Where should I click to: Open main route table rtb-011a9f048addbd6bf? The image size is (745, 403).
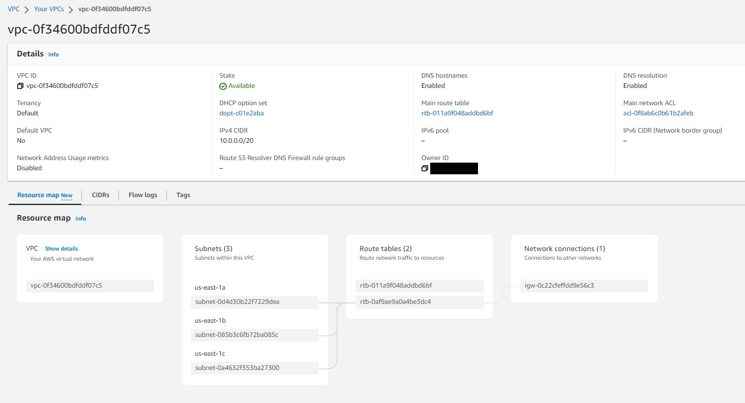457,113
